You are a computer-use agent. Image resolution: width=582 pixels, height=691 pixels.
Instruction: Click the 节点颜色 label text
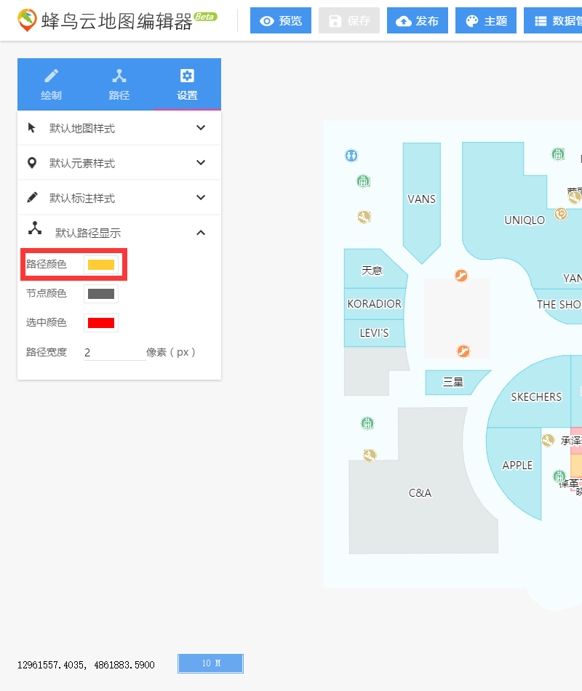point(47,294)
